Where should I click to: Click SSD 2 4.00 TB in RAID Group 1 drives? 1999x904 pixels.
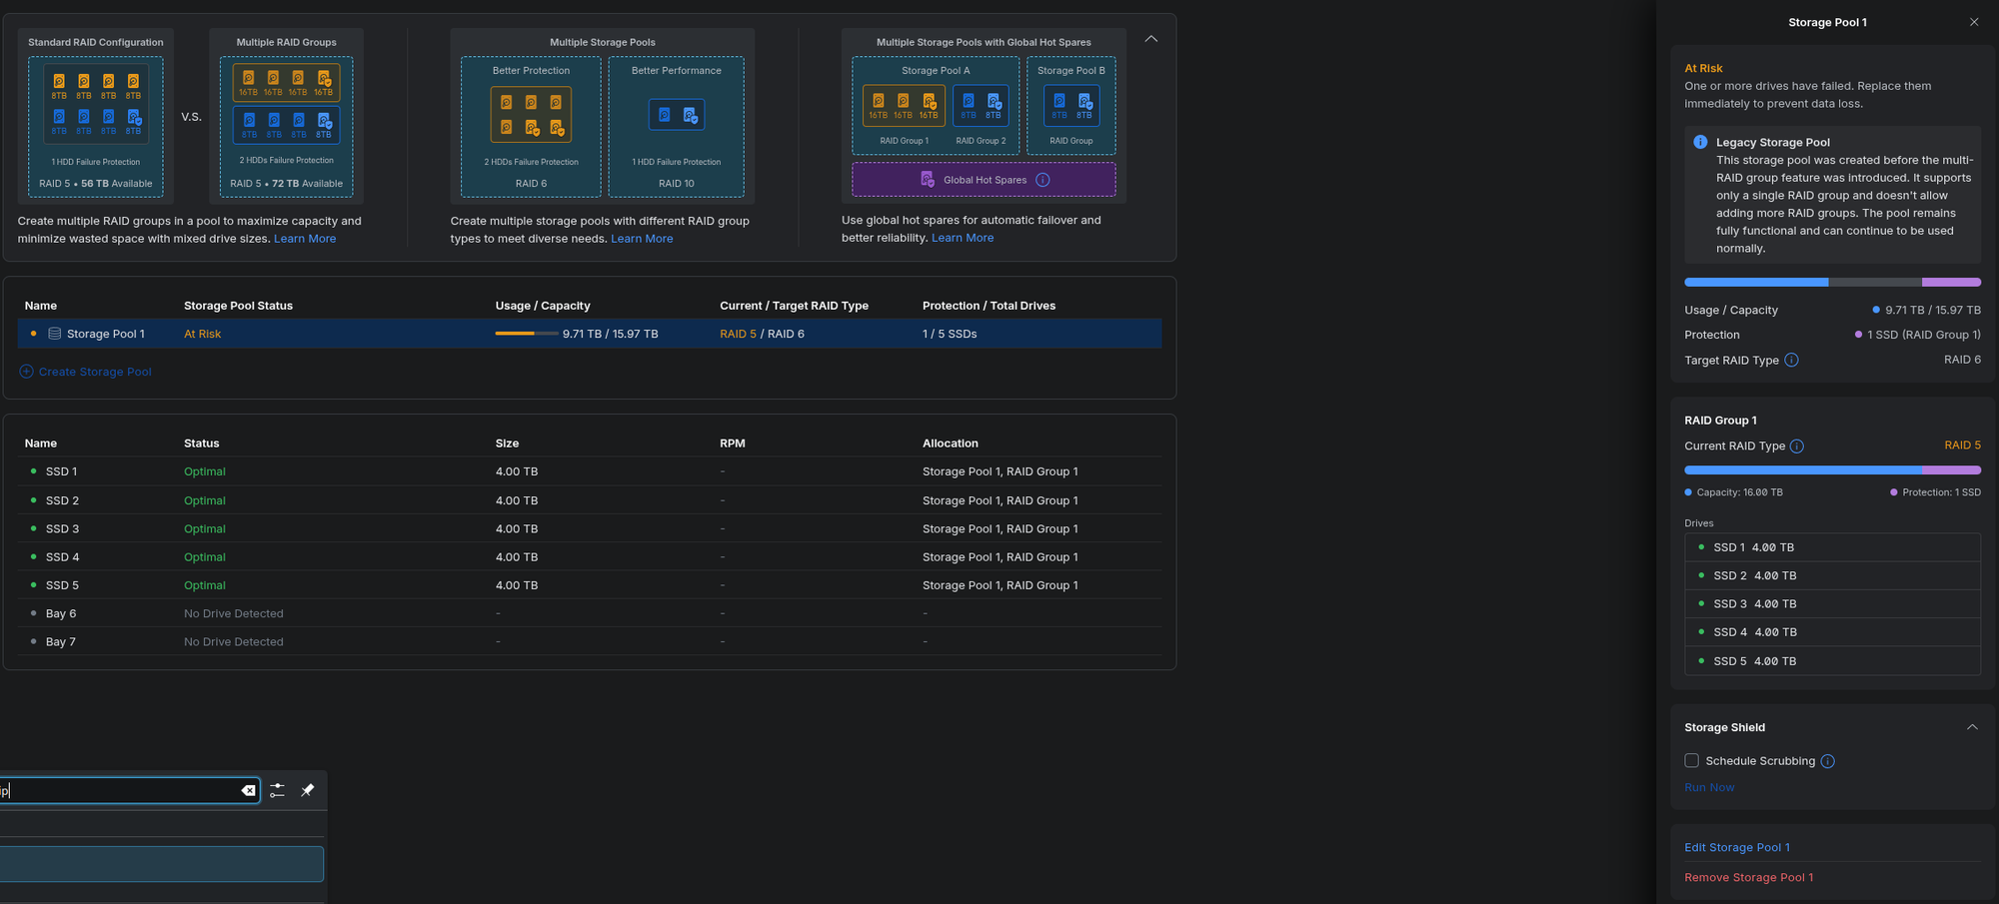click(1832, 575)
